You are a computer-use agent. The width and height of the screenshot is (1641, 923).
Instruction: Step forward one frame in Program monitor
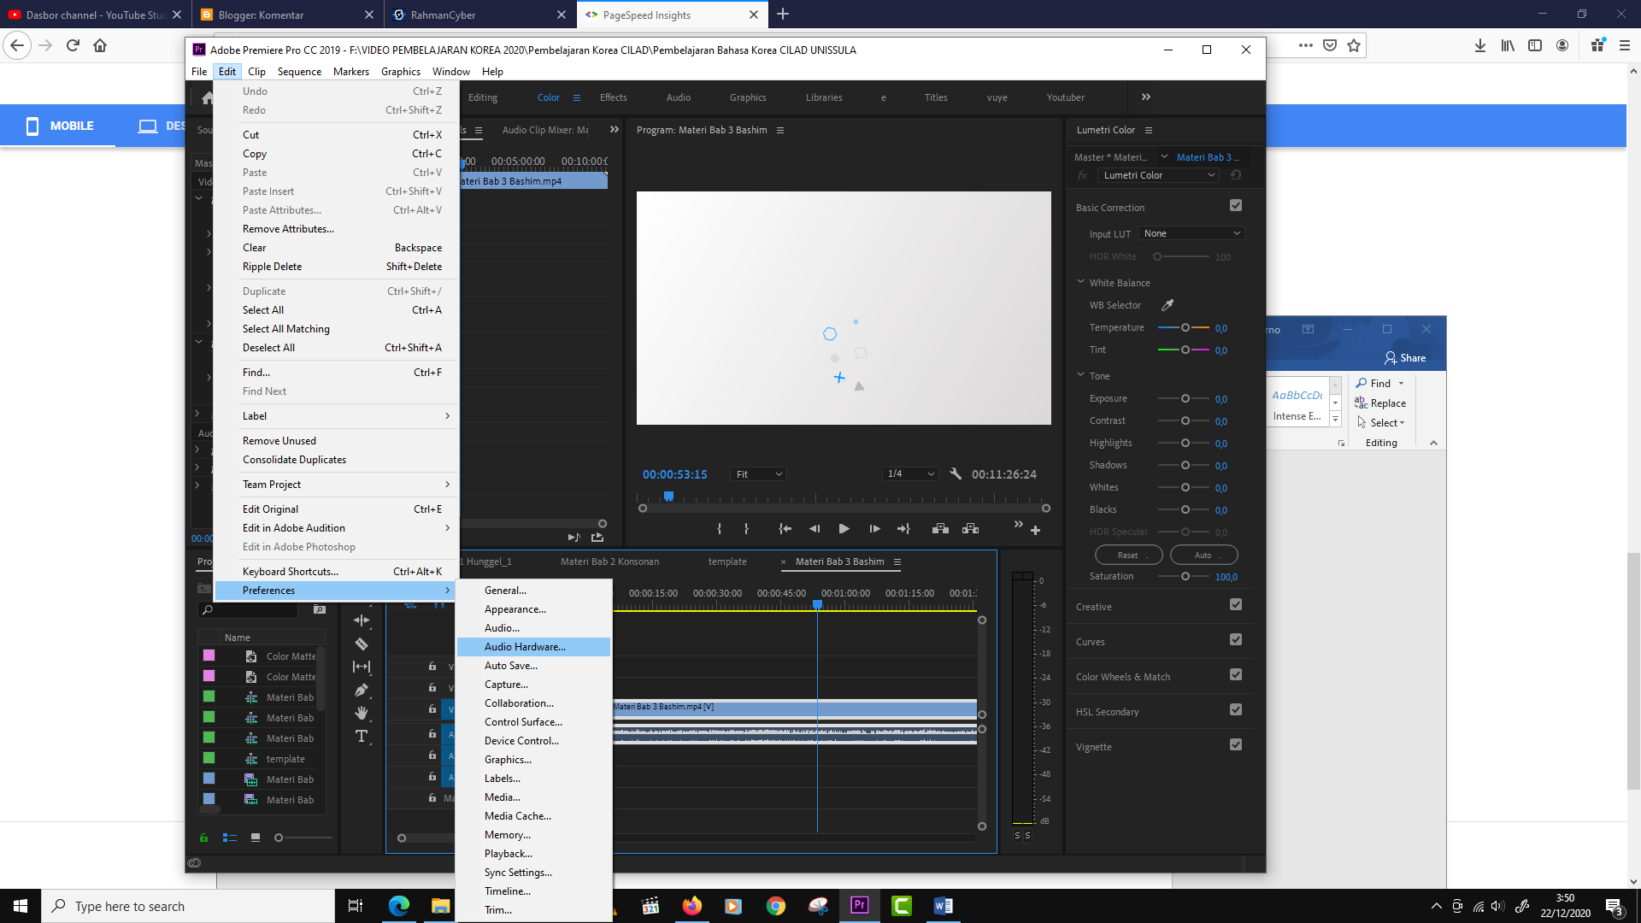click(874, 529)
